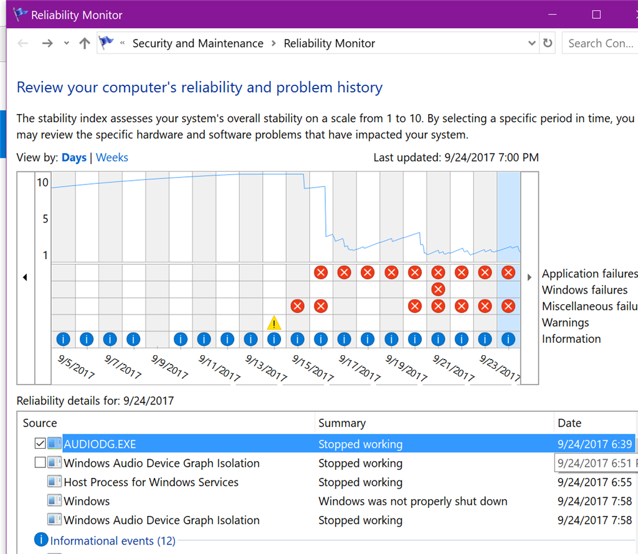Sort by the Summary column header
This screenshot has height=554, width=638.
click(434, 423)
